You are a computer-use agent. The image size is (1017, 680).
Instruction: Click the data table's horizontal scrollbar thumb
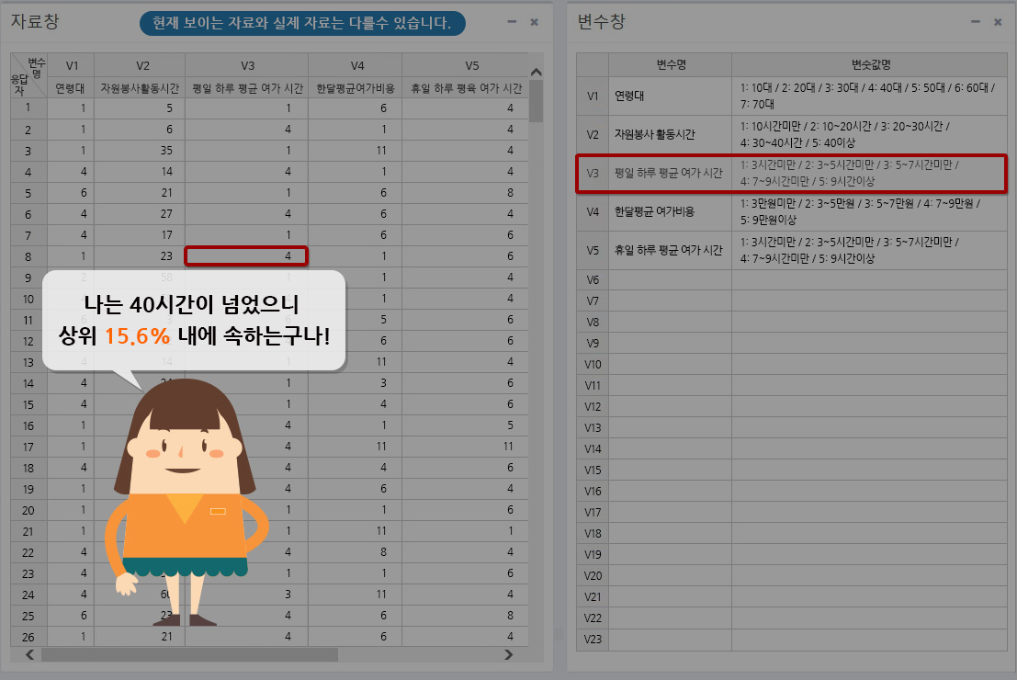tap(189, 654)
